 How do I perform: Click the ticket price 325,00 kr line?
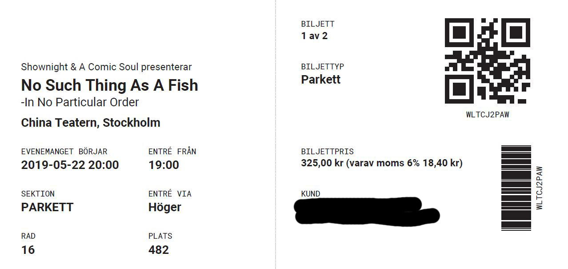pos(382,163)
